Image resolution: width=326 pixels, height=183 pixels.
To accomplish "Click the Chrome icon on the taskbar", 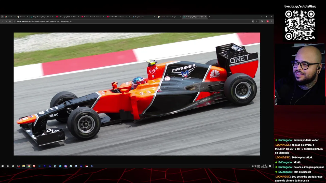I will (29, 166).
